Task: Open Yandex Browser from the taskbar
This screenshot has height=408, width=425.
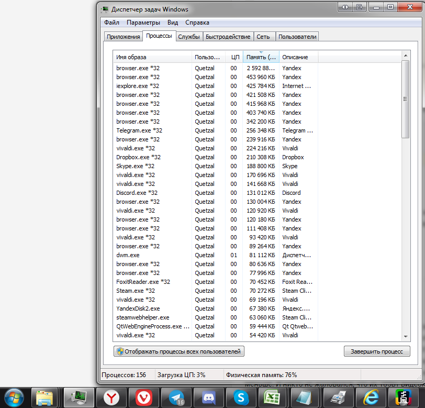Action: coord(111,398)
